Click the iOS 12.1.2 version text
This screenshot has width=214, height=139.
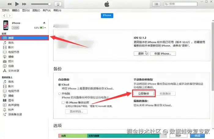(x=140, y=38)
